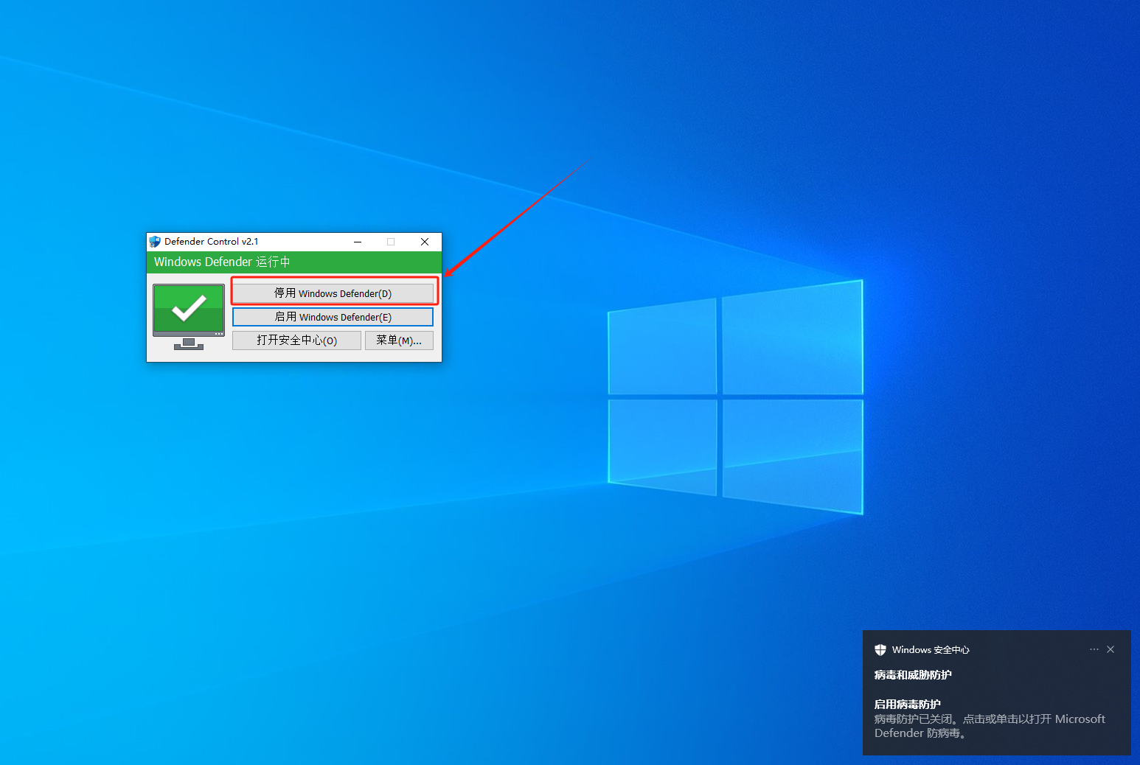Click the Windows 安全中心 shield icon in notification
Viewport: 1140px width, 765px height.
point(880,650)
